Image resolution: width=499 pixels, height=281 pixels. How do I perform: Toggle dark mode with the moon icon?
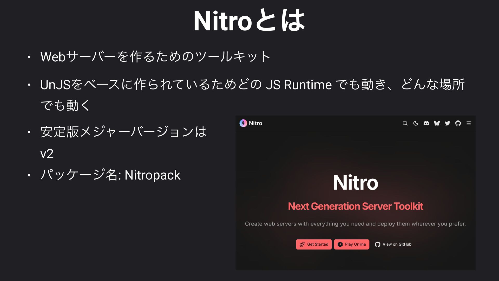tap(416, 123)
